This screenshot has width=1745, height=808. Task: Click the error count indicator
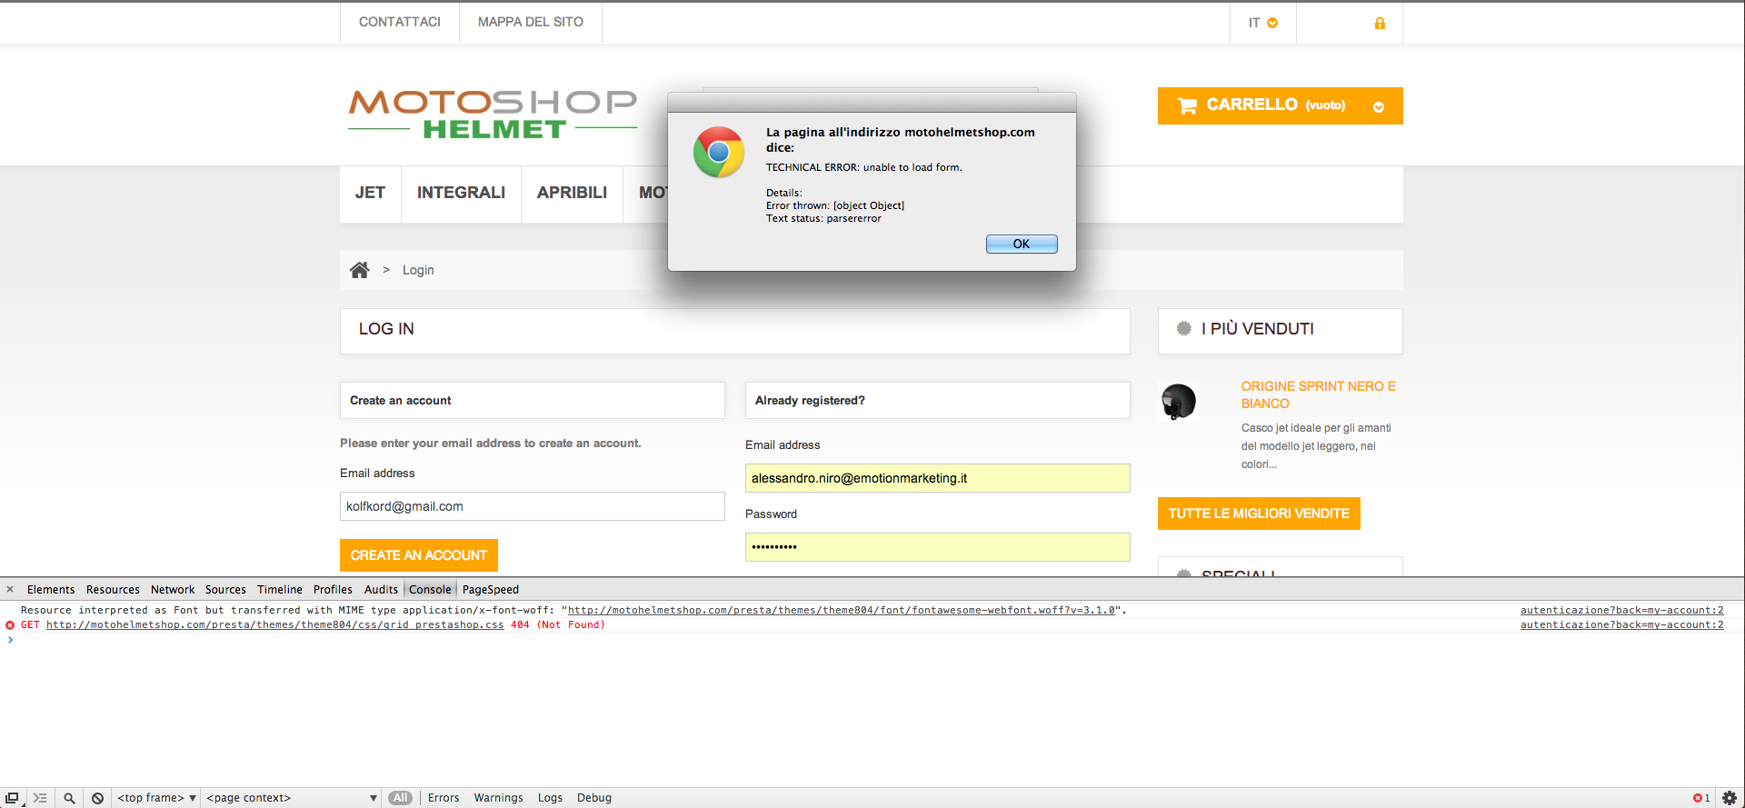[x=1701, y=798]
